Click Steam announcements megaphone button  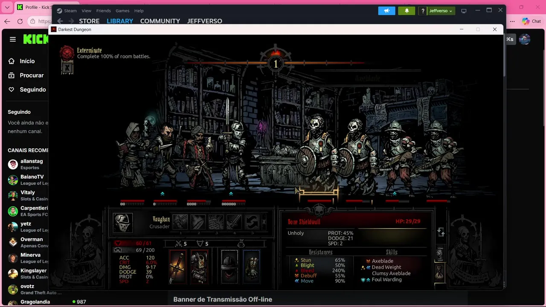click(387, 11)
